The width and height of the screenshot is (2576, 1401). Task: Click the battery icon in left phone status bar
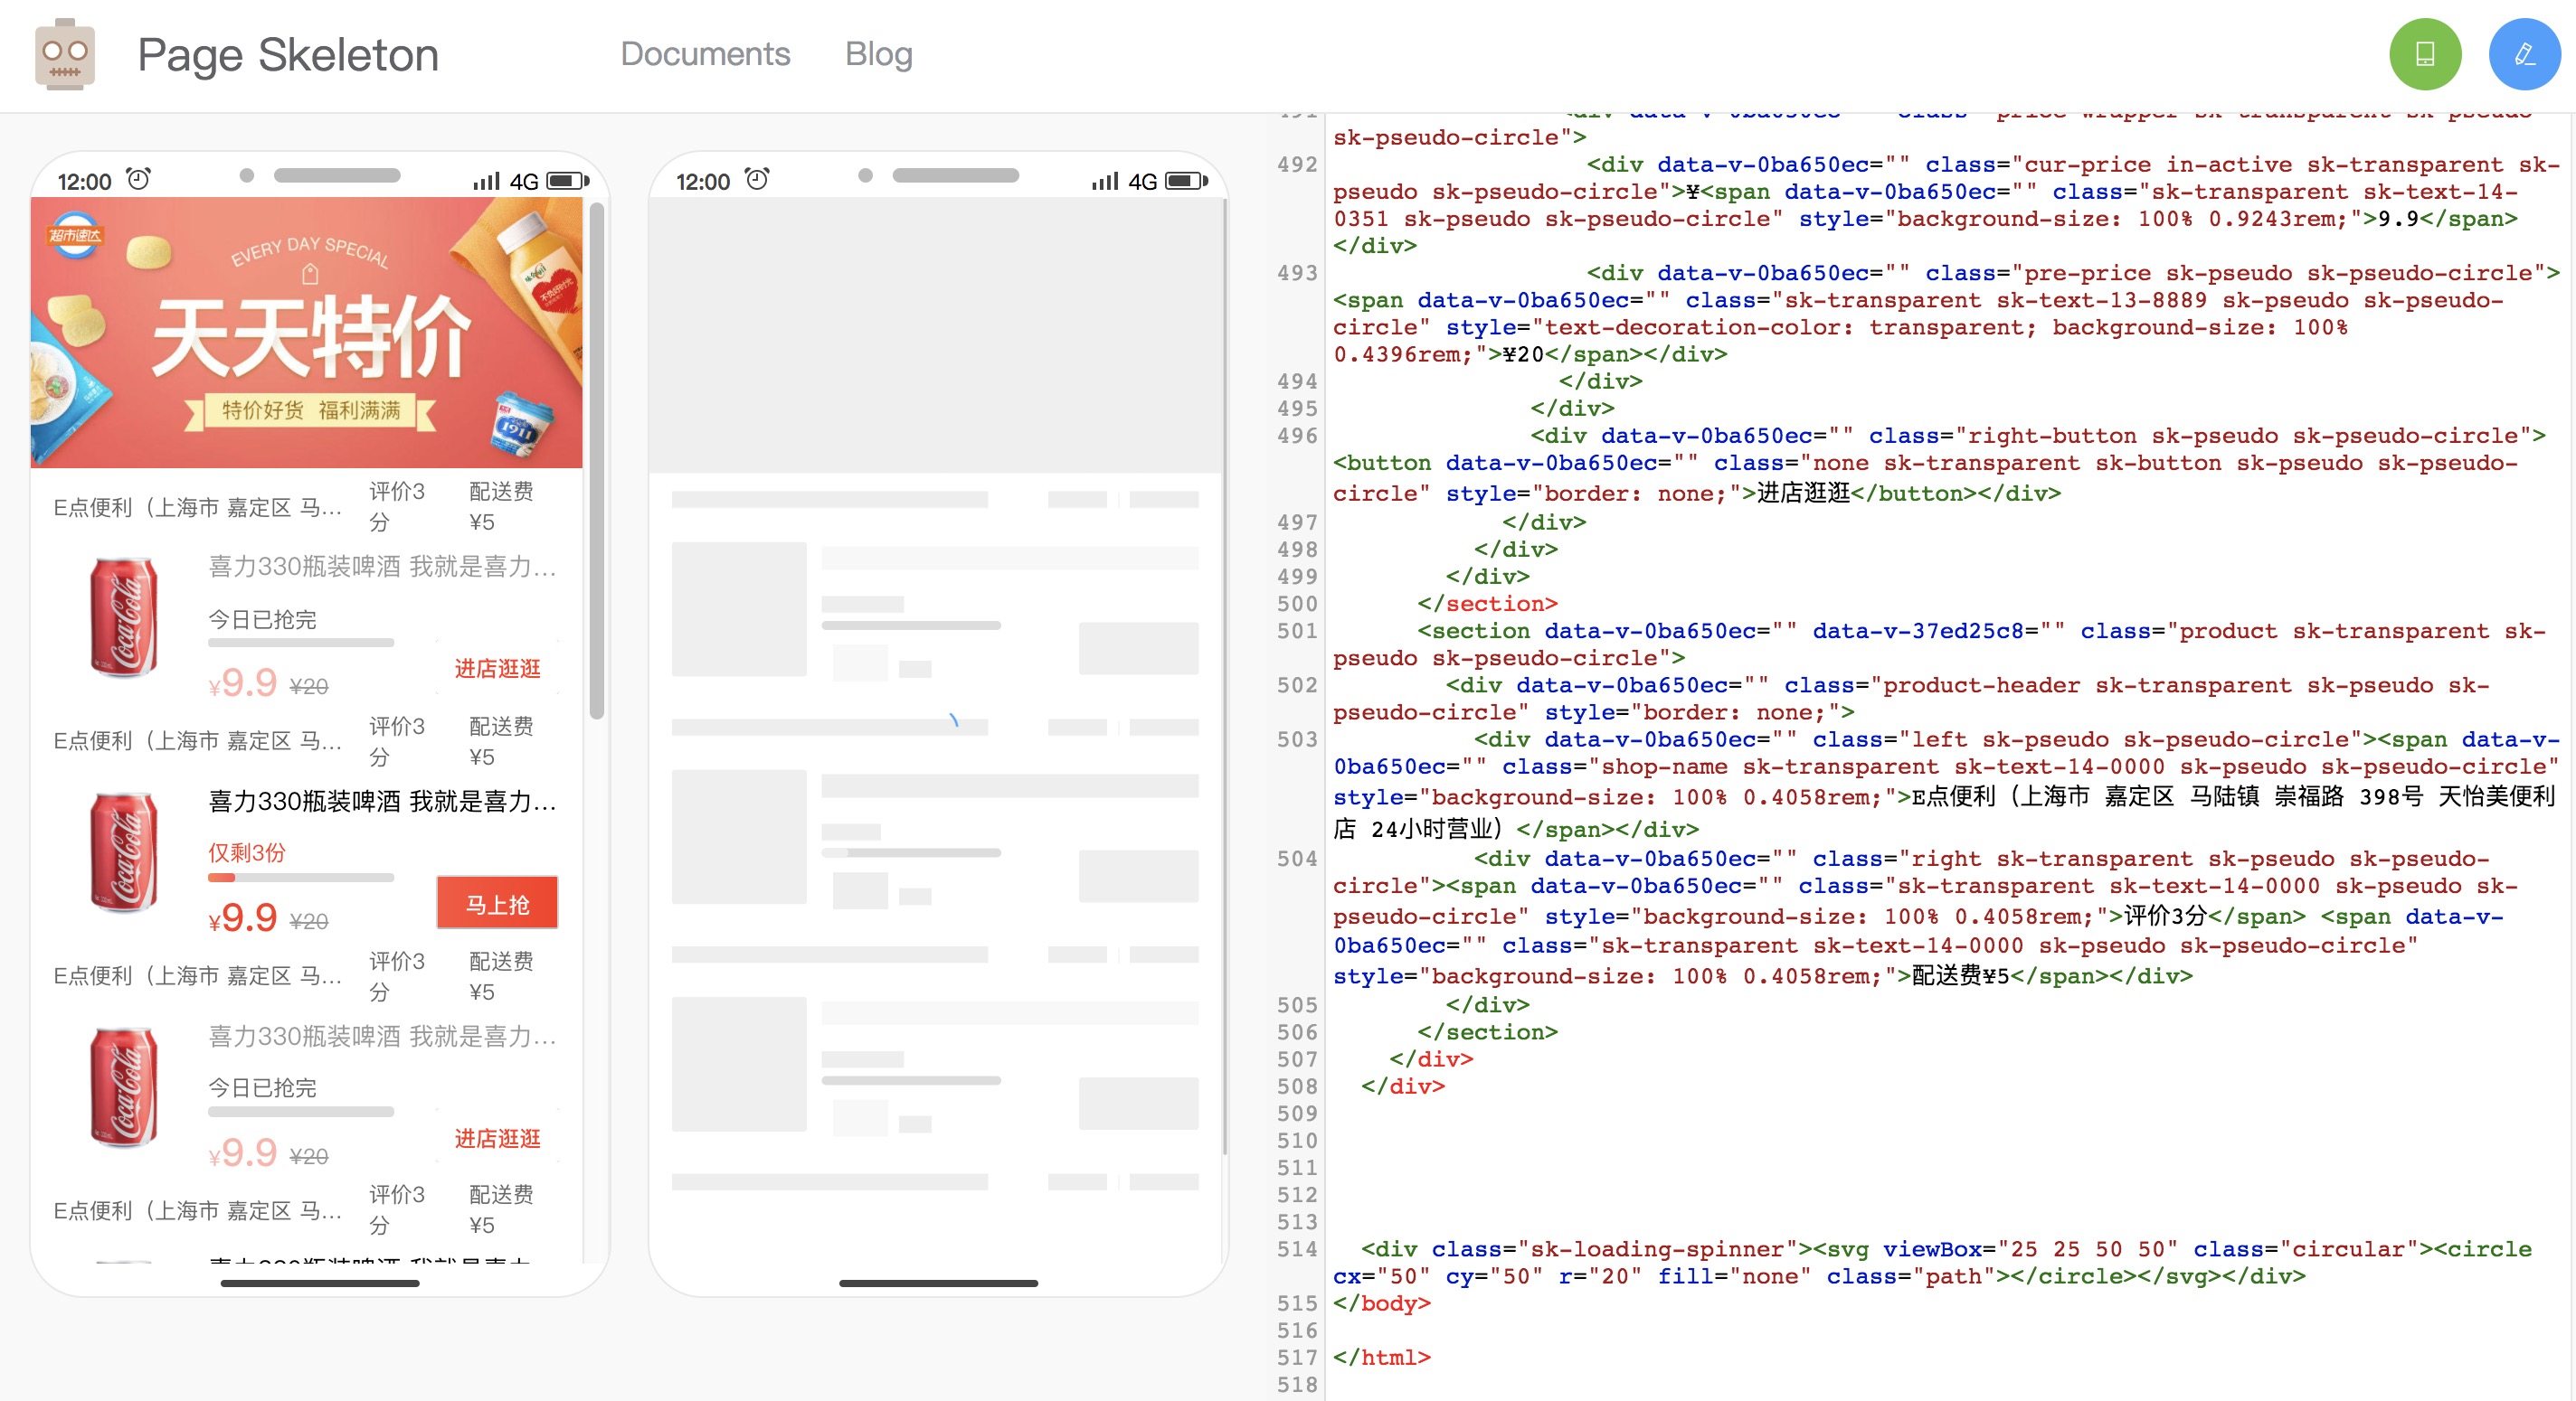click(x=567, y=181)
